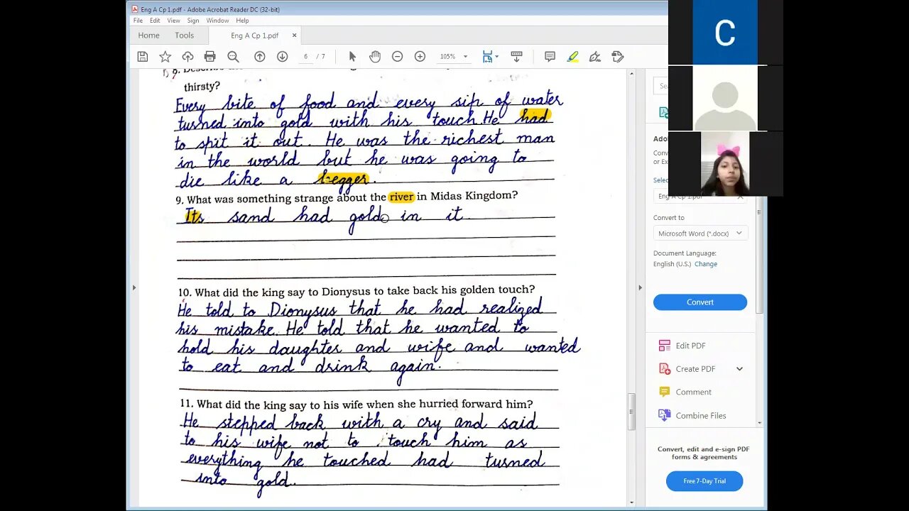Switch to the Tools tab
Screen dimensions: 909x511
tap(185, 35)
